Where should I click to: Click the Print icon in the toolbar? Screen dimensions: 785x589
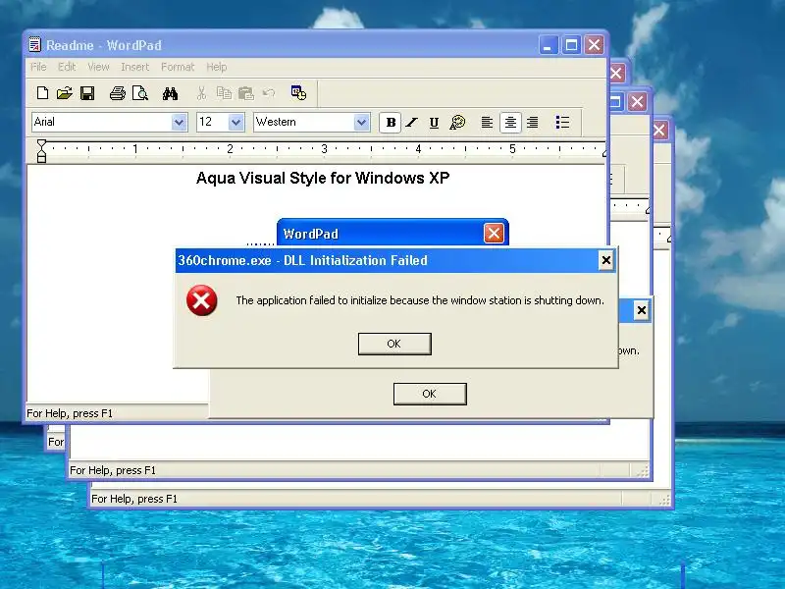point(118,93)
